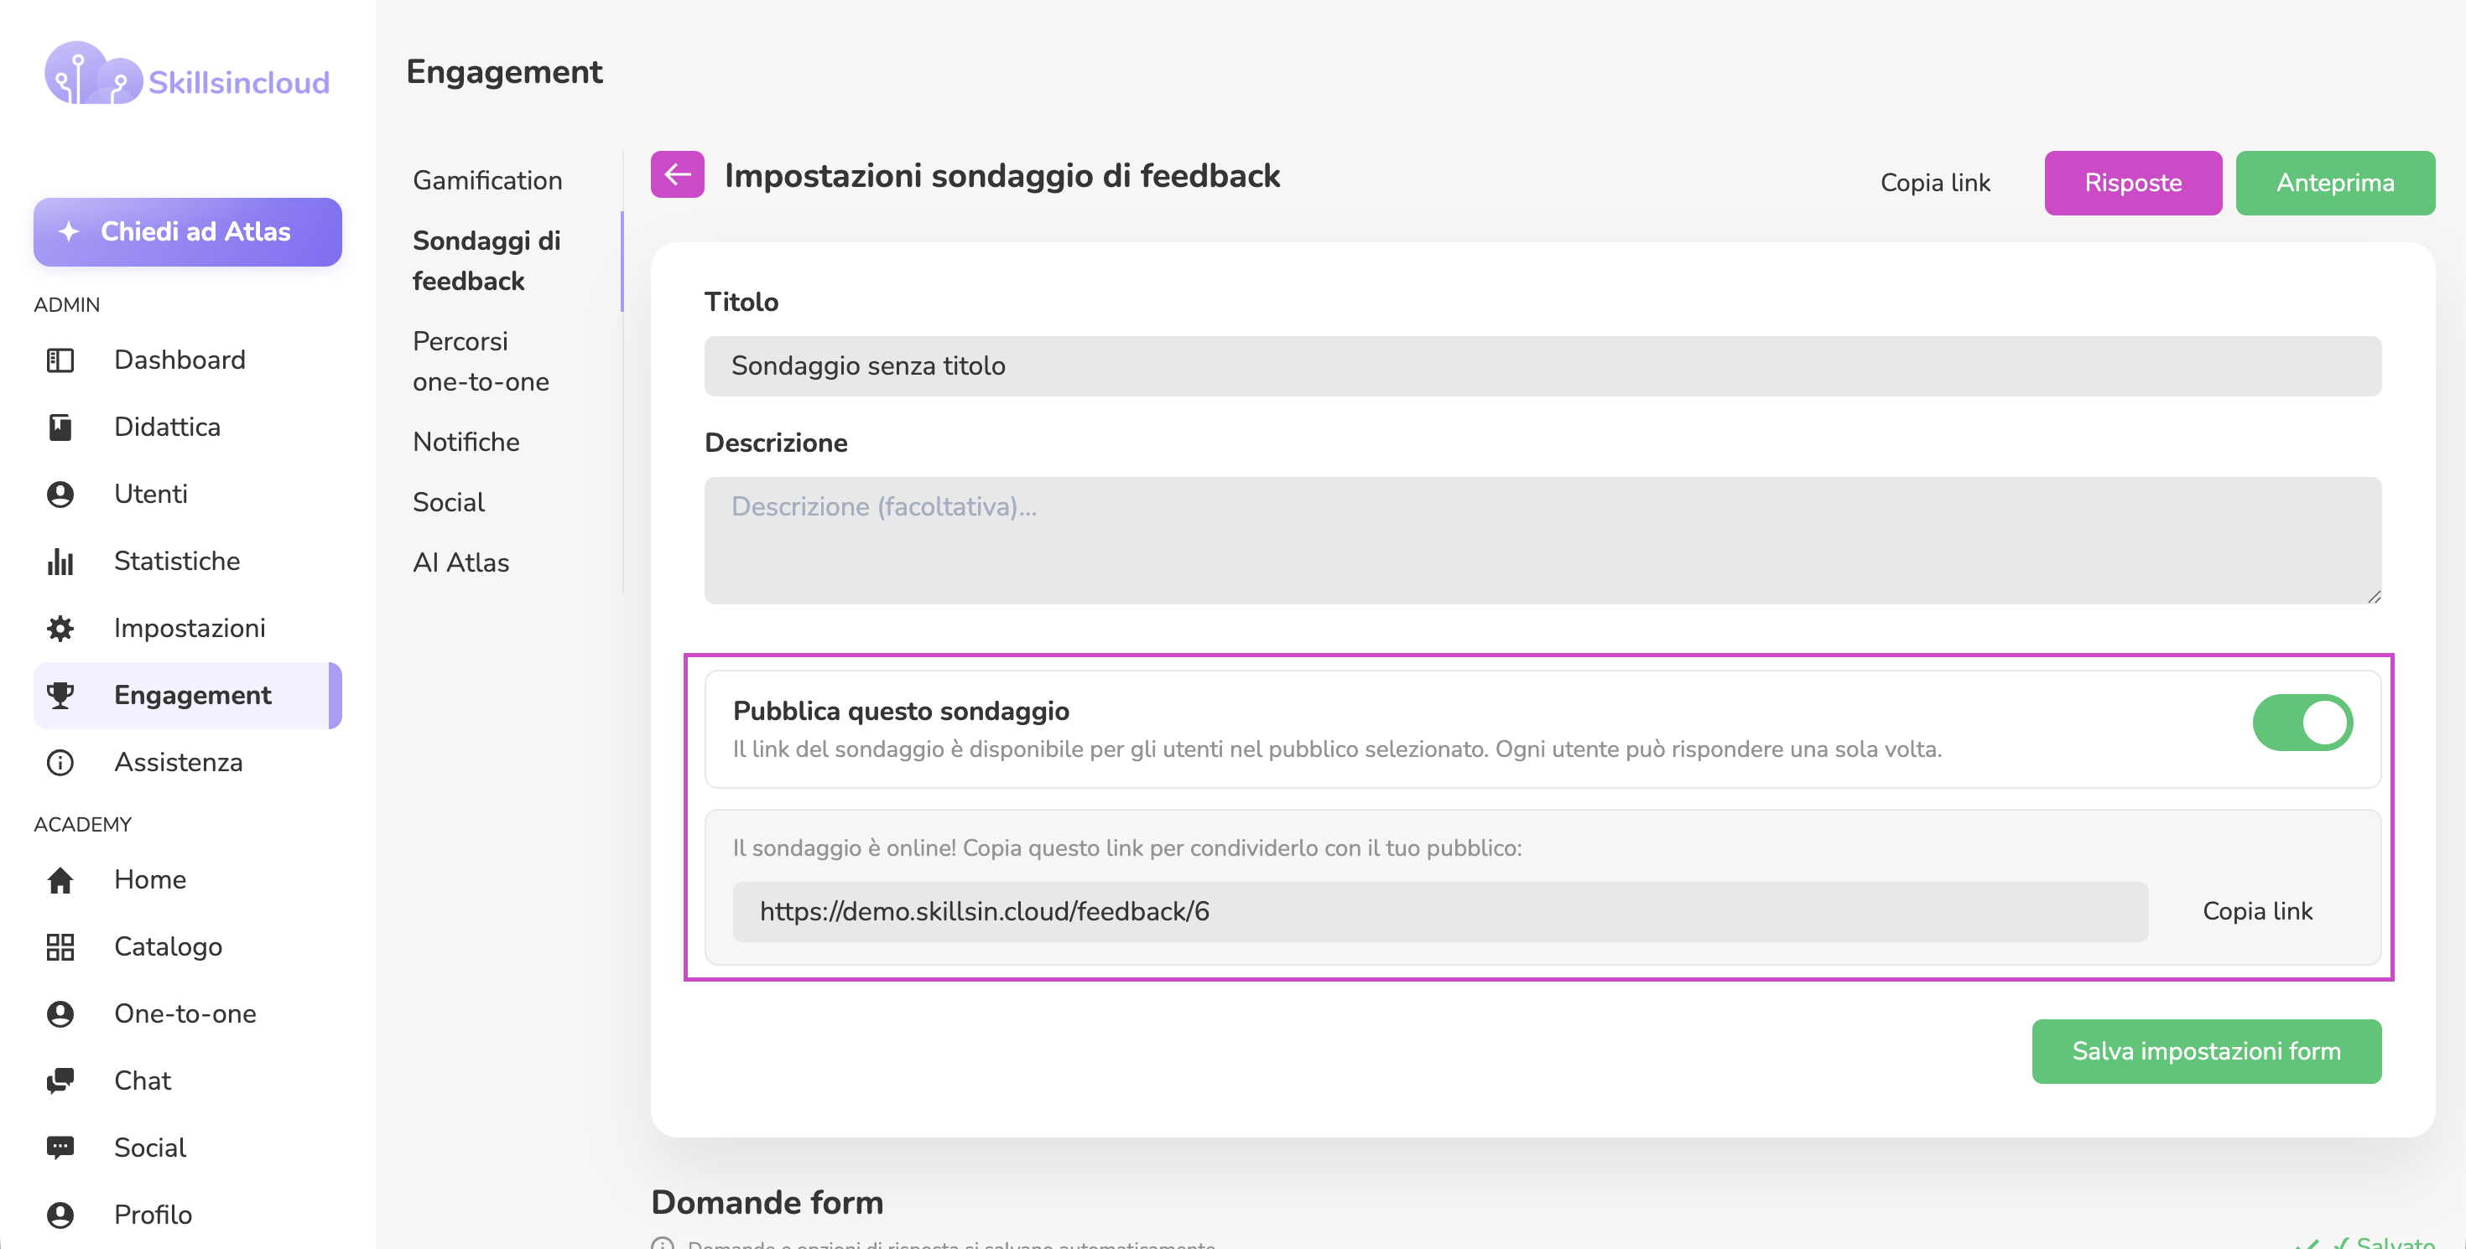
Task: Click the Risposte button
Action: [2133, 183]
